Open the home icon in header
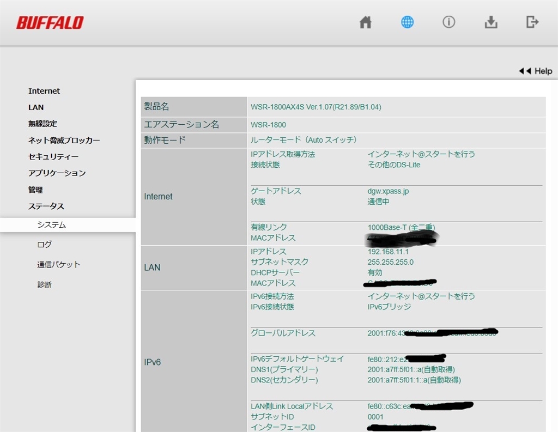The width and height of the screenshot is (558, 432). tap(366, 22)
